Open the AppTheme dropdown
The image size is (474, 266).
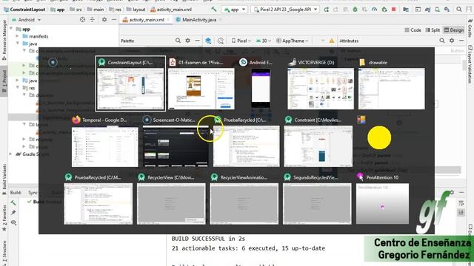(x=293, y=41)
